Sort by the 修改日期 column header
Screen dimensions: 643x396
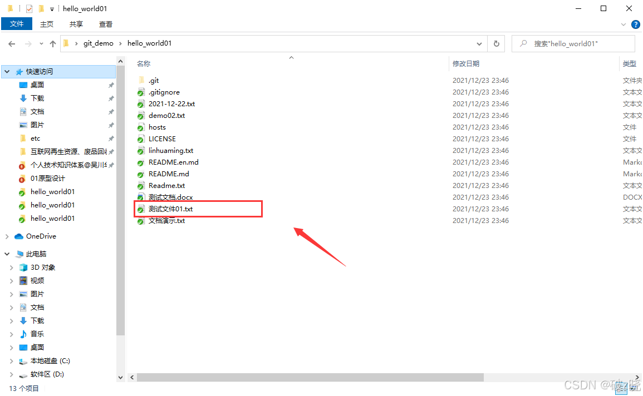(x=466, y=64)
